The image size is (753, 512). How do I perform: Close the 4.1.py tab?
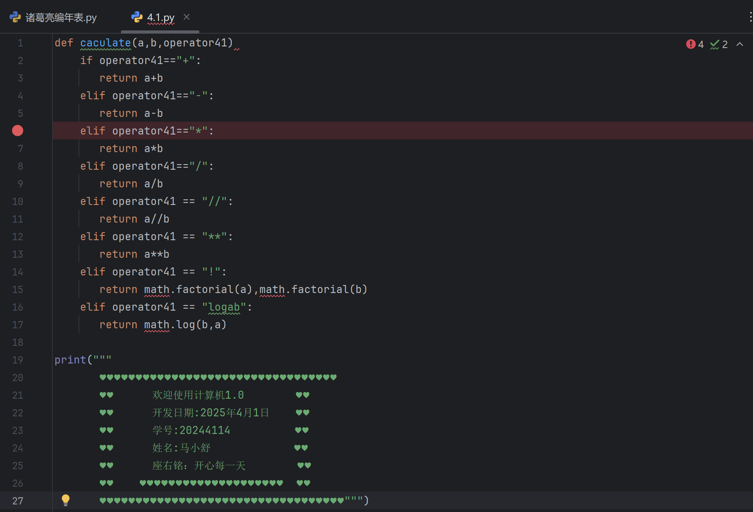[x=187, y=17]
